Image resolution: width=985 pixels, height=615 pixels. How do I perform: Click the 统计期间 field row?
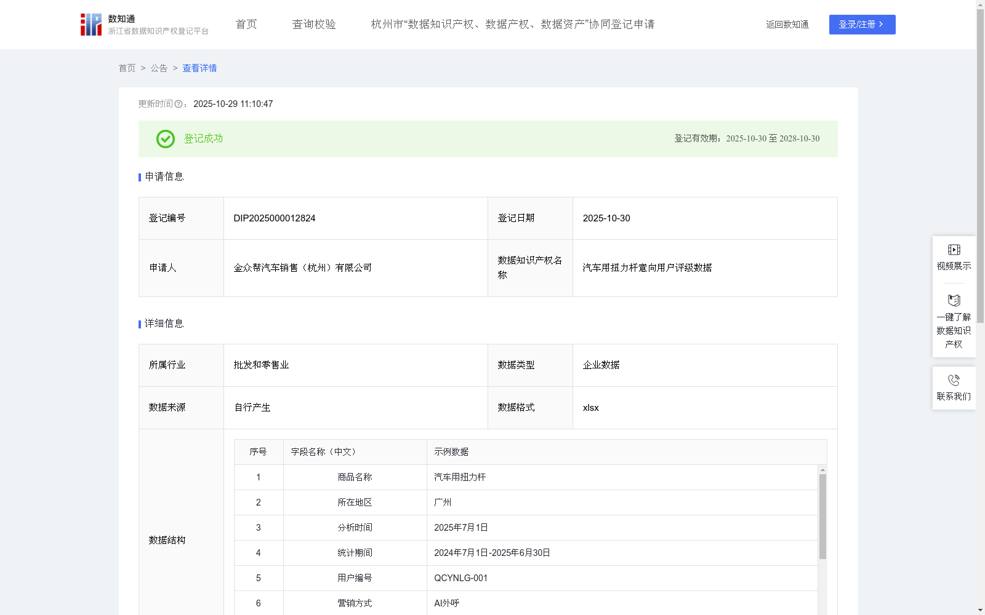click(x=526, y=553)
